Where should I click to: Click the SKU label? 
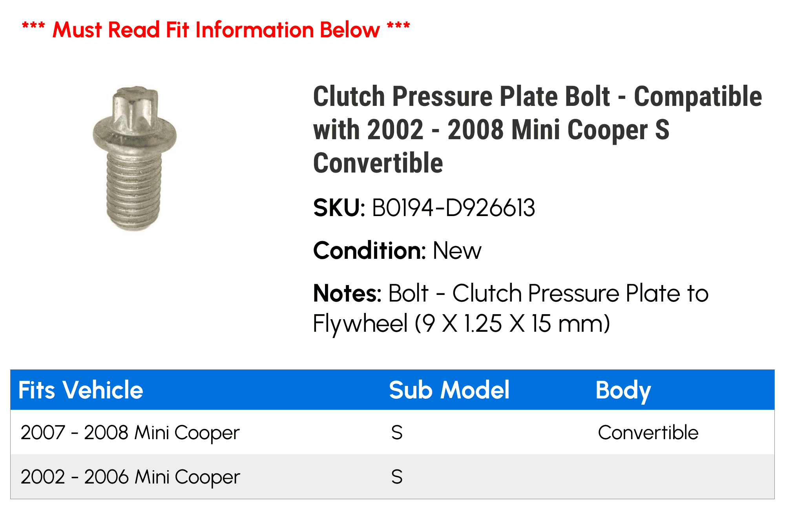[x=339, y=208]
